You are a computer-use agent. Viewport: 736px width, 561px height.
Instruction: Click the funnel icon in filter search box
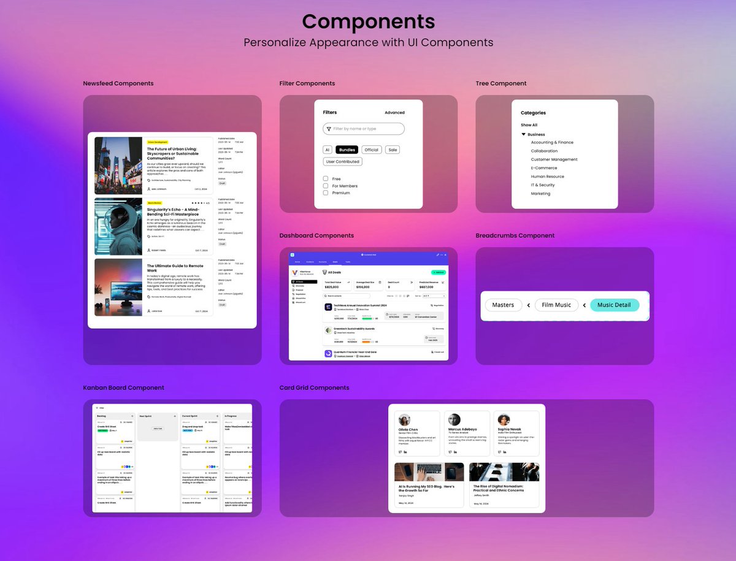329,129
